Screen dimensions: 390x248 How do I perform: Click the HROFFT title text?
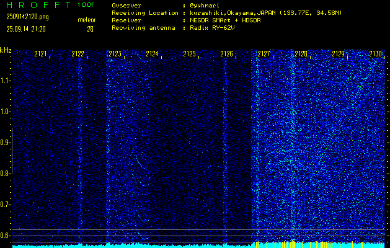[38, 5]
